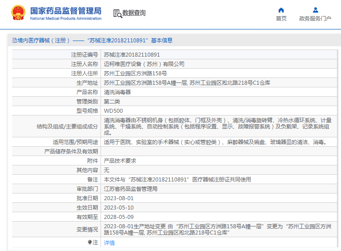Click the 型号规格 row label

(87, 111)
